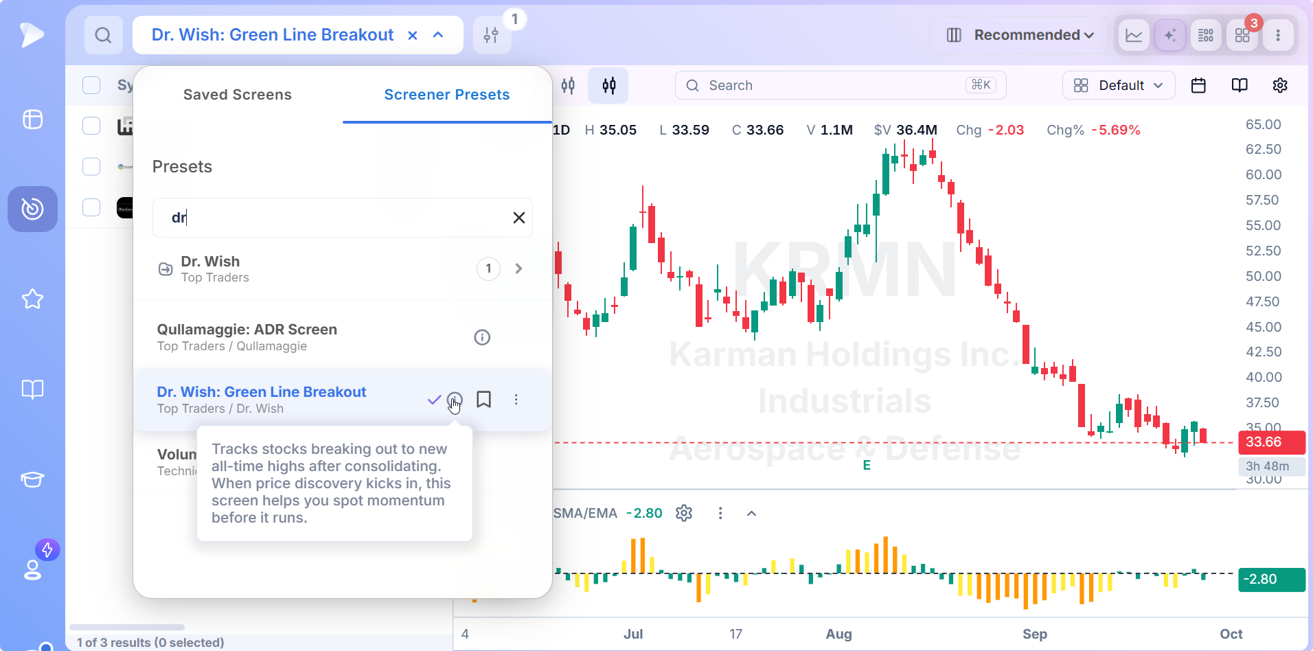Open the screener radar sidebar icon

coord(32,209)
